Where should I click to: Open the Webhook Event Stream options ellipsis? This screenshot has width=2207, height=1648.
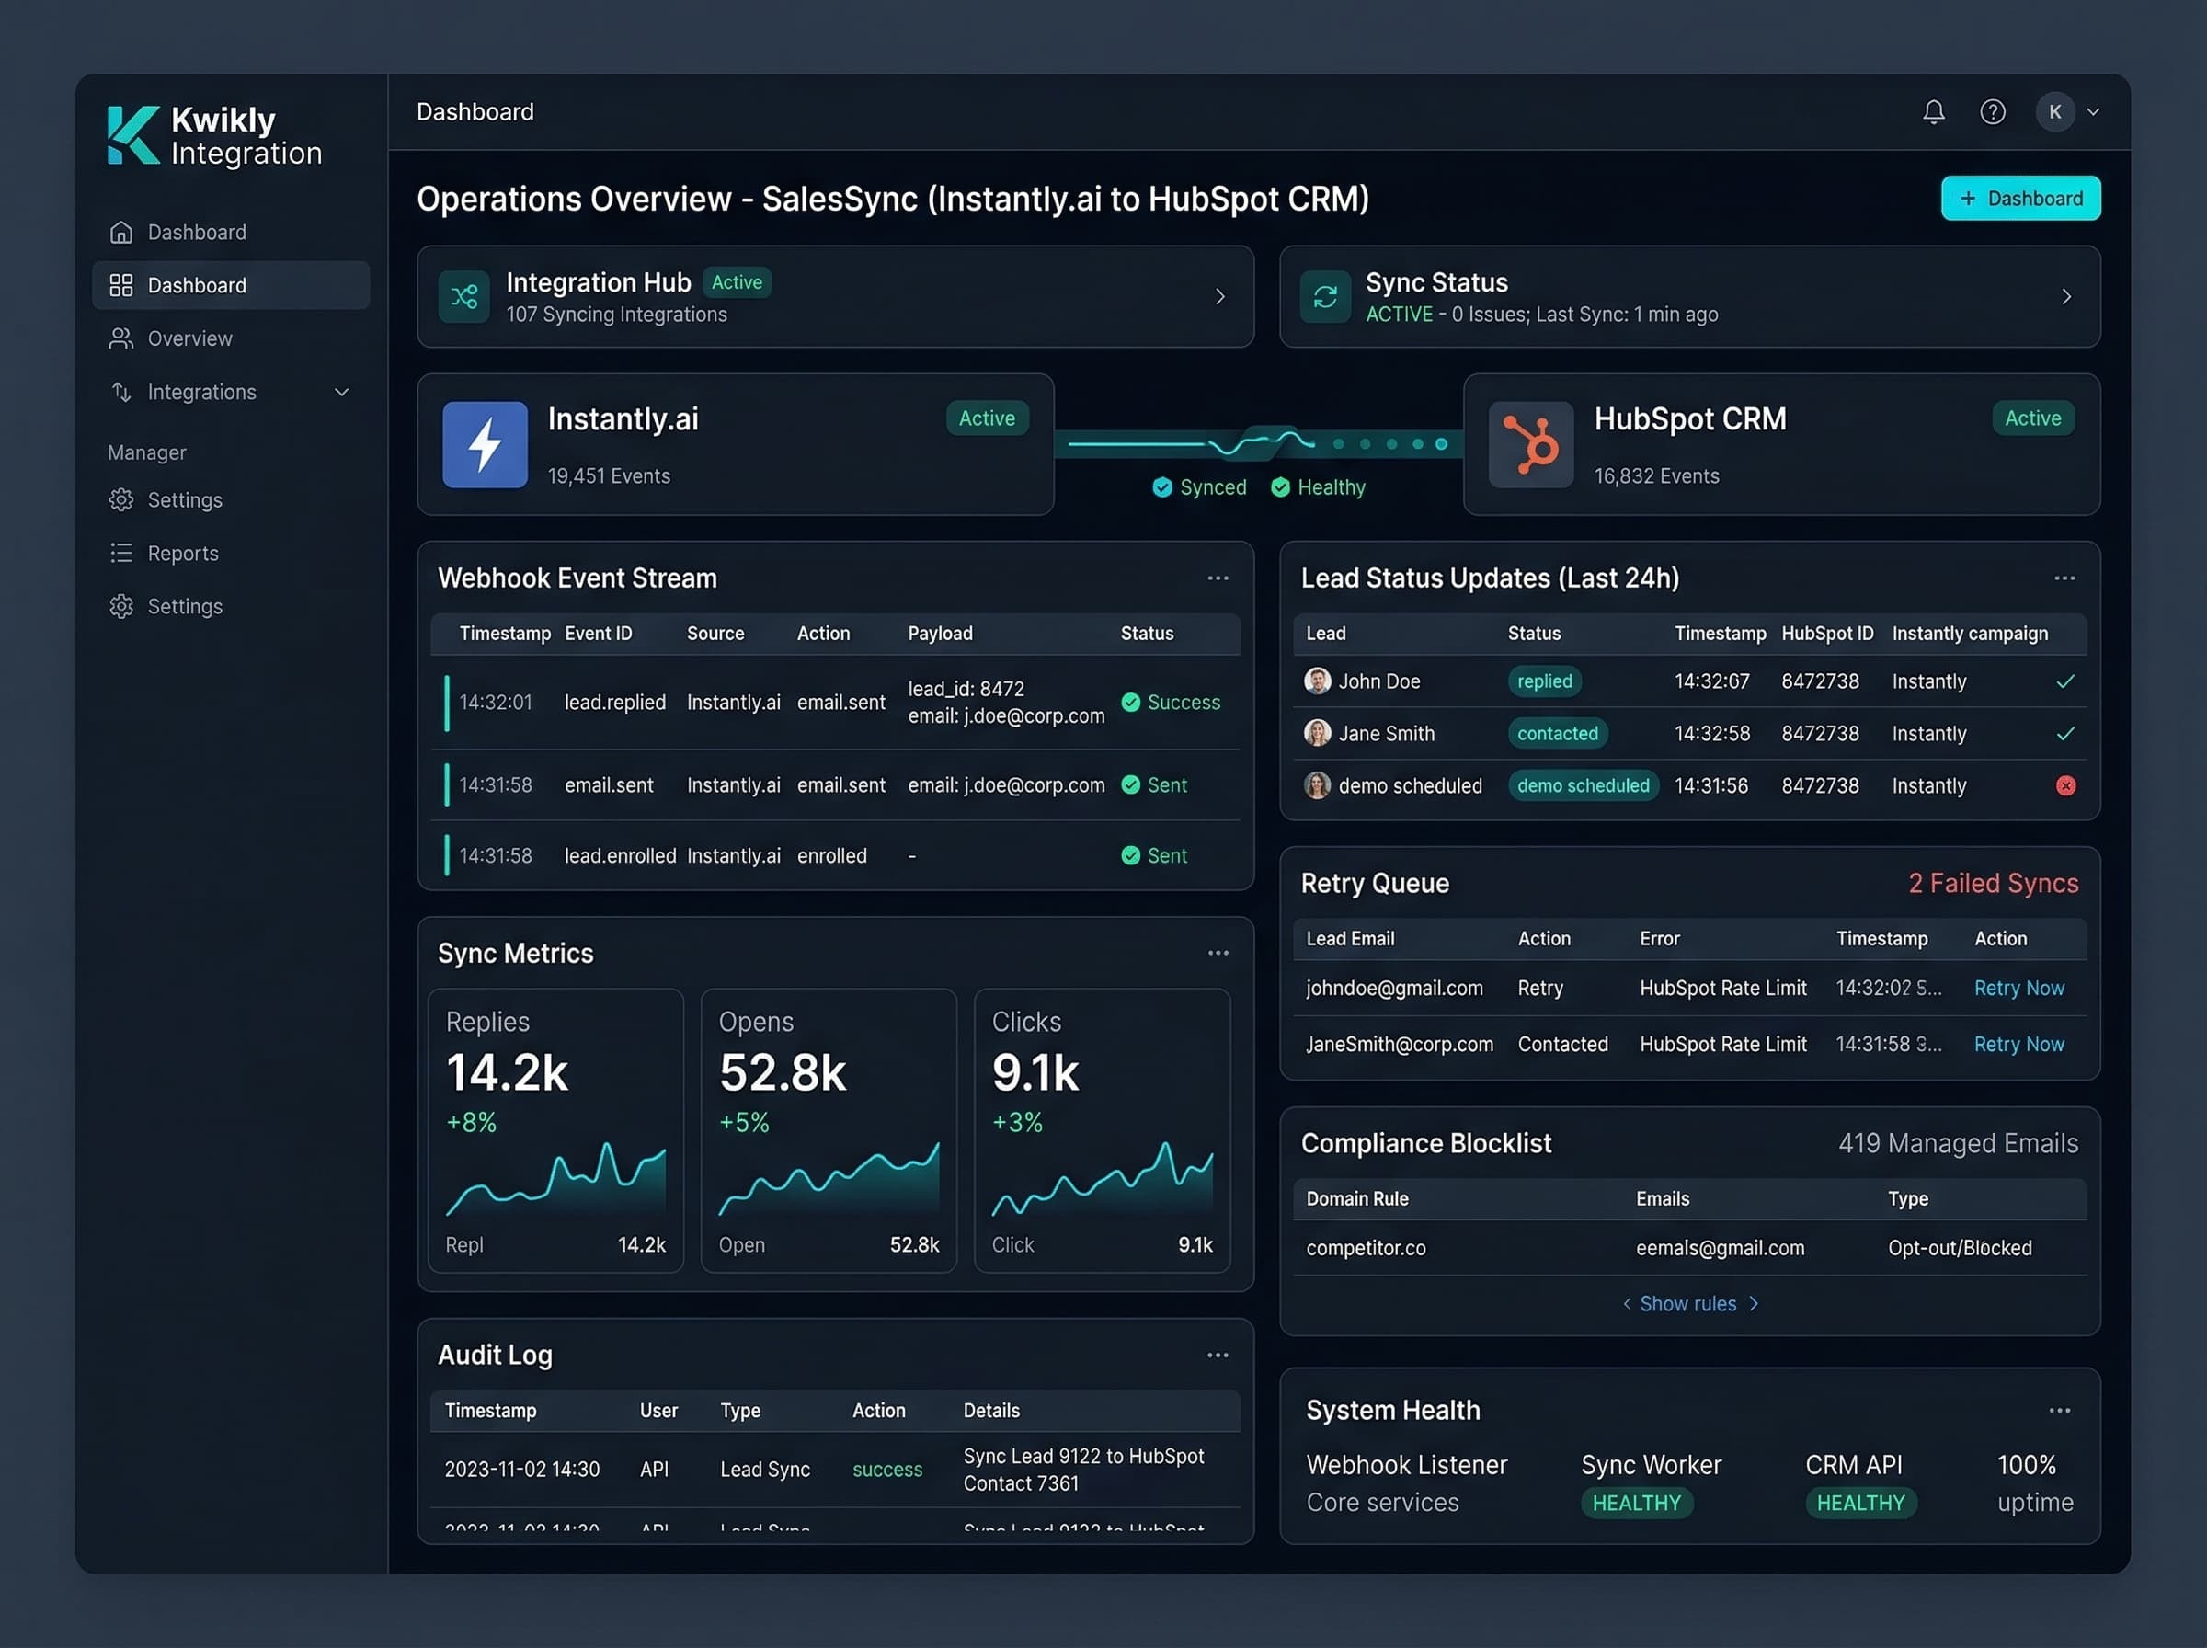(1218, 578)
